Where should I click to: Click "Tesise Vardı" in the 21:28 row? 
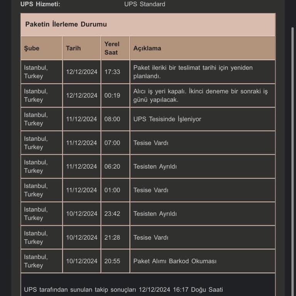(151, 237)
